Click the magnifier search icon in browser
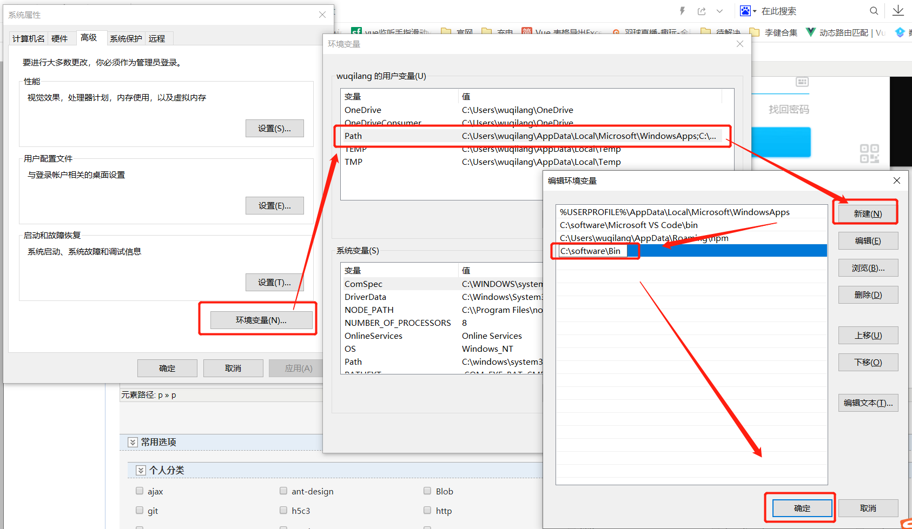Screen dimensions: 912x529 (x=874, y=11)
